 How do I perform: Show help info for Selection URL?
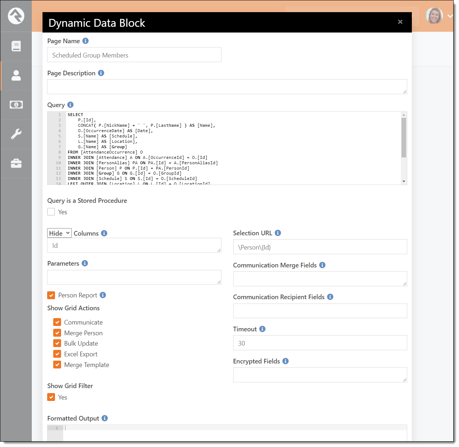pos(278,233)
